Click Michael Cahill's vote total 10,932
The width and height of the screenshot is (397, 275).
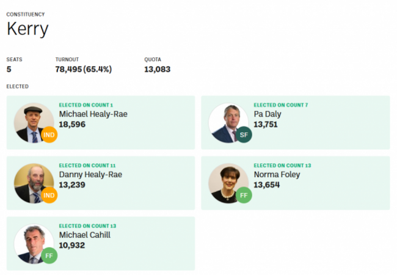coord(72,246)
